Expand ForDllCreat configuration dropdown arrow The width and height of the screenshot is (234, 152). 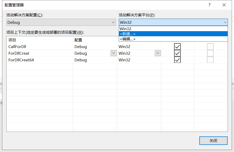coord(113,53)
